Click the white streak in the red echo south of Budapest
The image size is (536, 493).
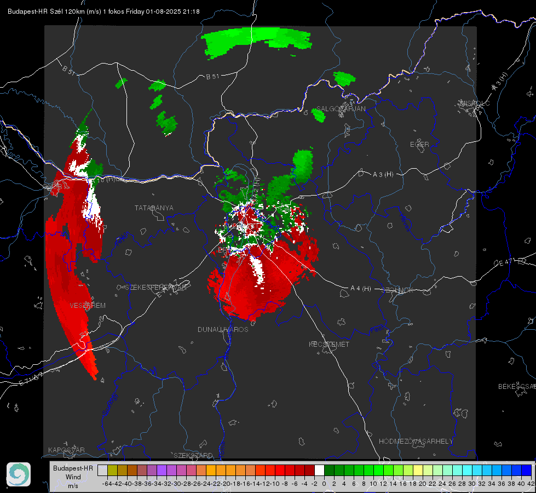[257, 270]
